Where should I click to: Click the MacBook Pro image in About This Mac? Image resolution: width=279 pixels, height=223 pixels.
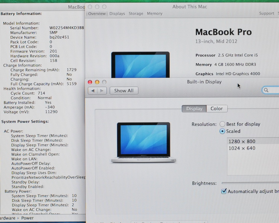point(140,65)
